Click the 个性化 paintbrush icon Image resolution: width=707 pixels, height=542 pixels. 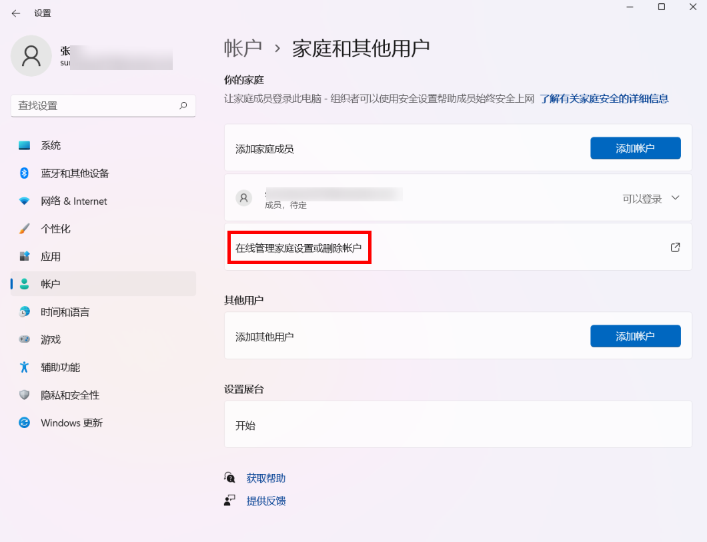(25, 229)
